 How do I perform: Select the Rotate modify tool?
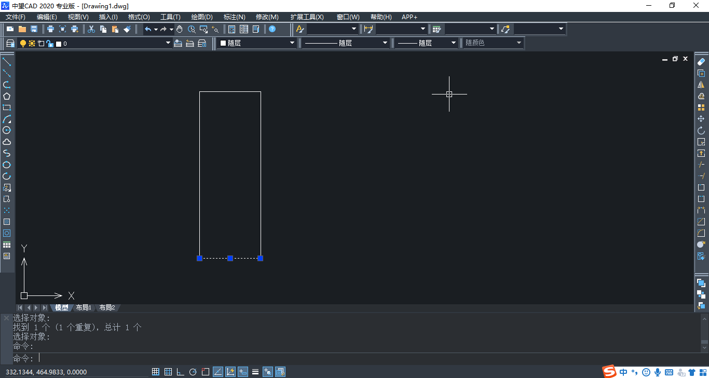pos(702,130)
